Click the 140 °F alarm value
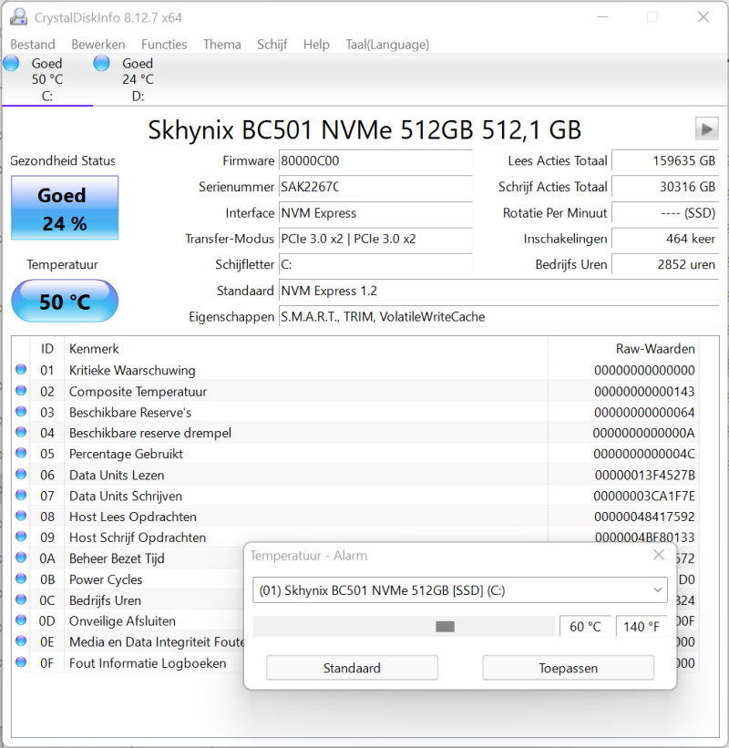The image size is (729, 748). (x=642, y=626)
